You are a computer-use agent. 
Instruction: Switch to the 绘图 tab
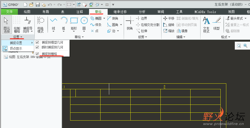27,12
